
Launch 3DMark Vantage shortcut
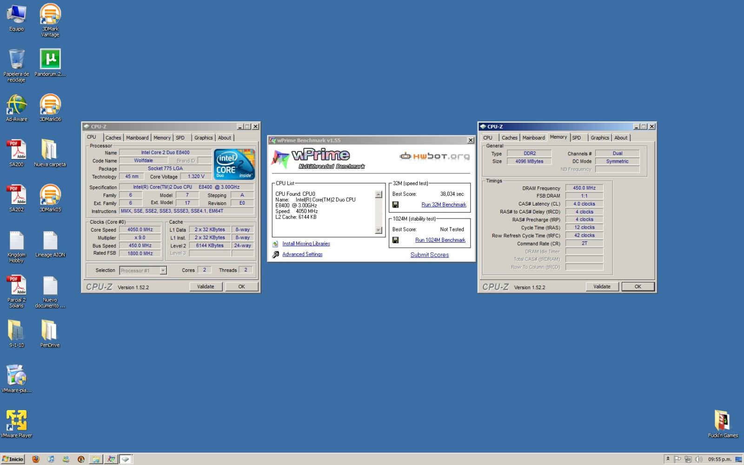[50, 20]
